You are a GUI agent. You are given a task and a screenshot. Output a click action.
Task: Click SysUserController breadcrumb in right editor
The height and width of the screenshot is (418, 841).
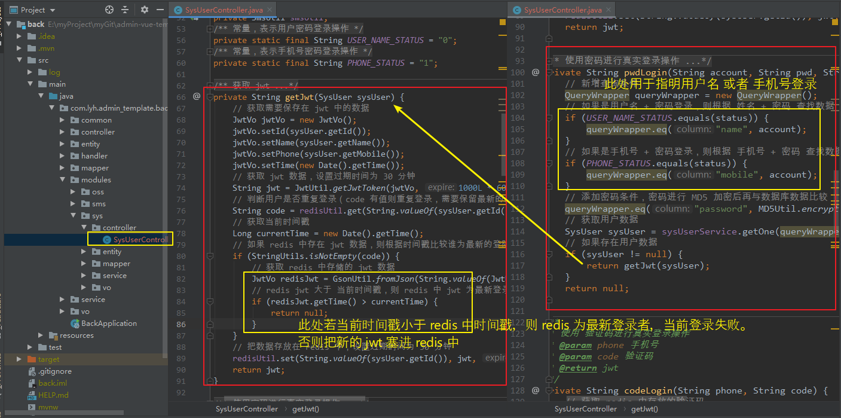click(x=586, y=408)
